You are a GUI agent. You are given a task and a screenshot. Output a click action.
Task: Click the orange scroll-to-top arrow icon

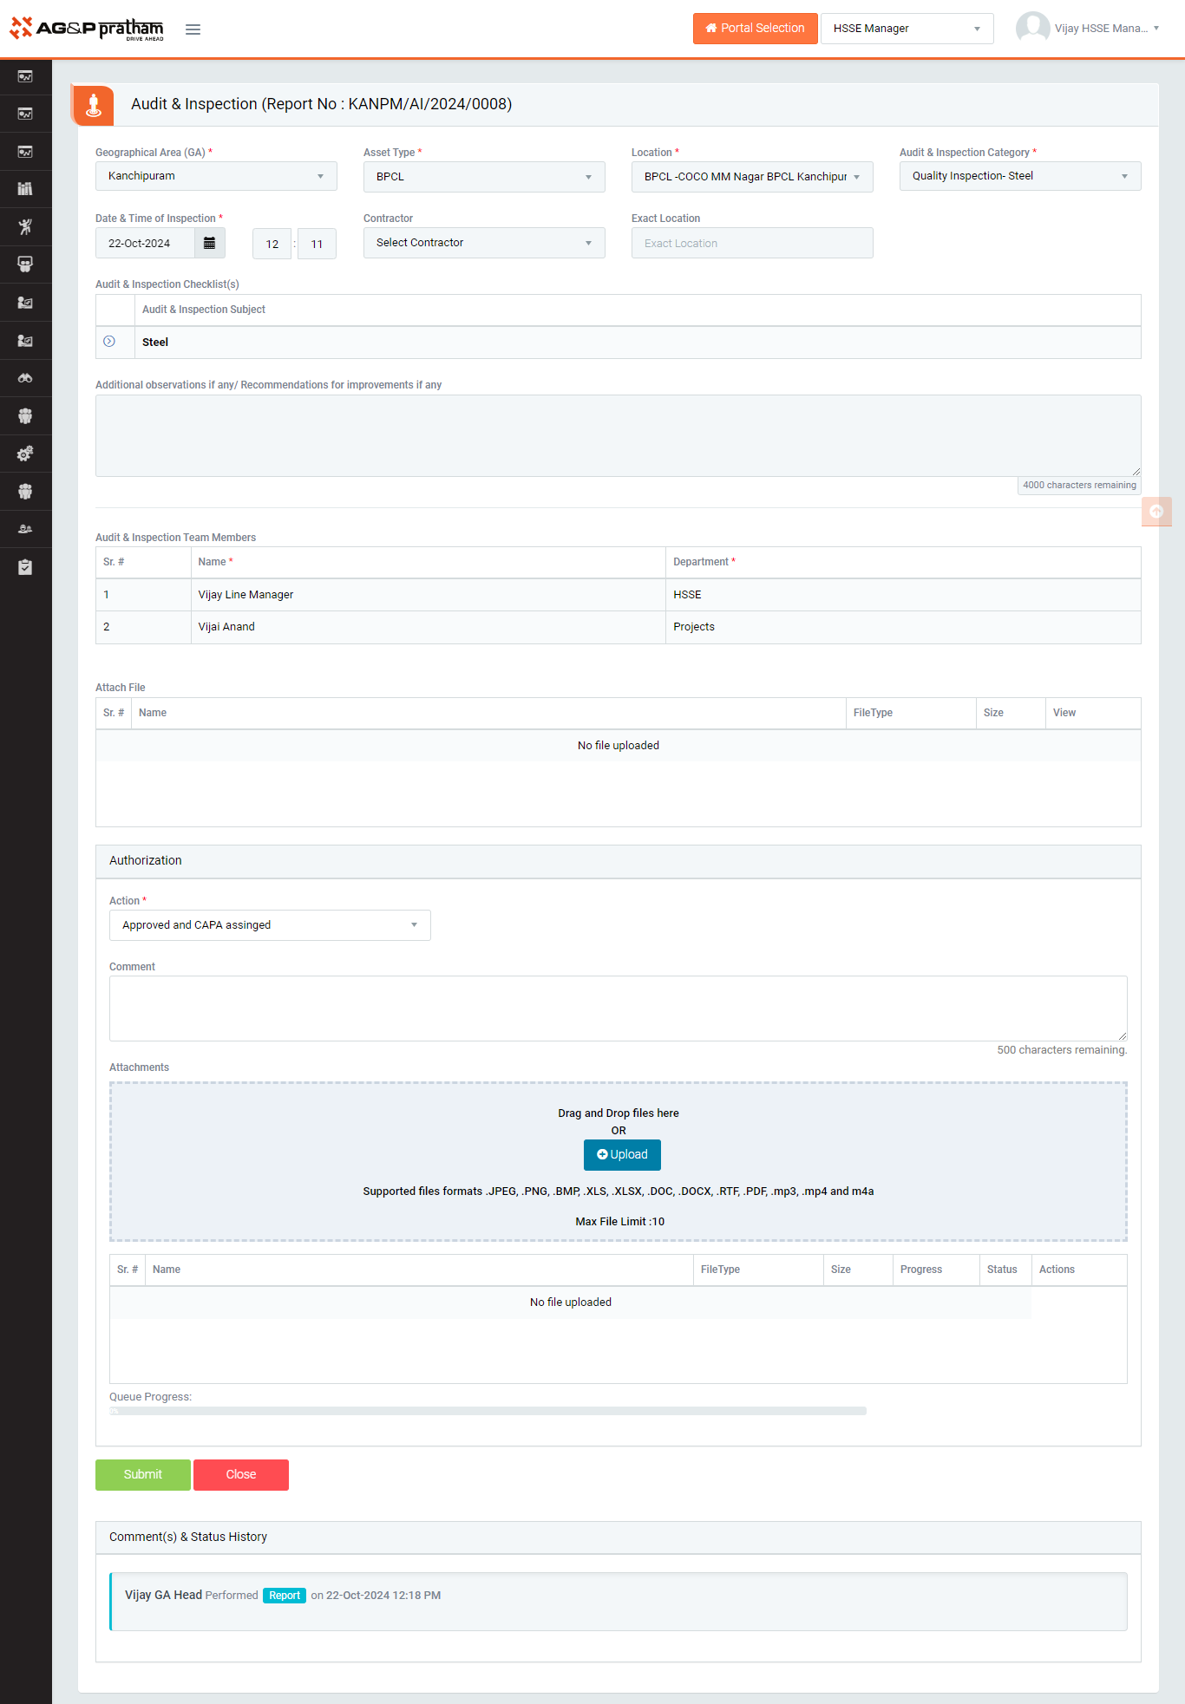[x=1156, y=512]
